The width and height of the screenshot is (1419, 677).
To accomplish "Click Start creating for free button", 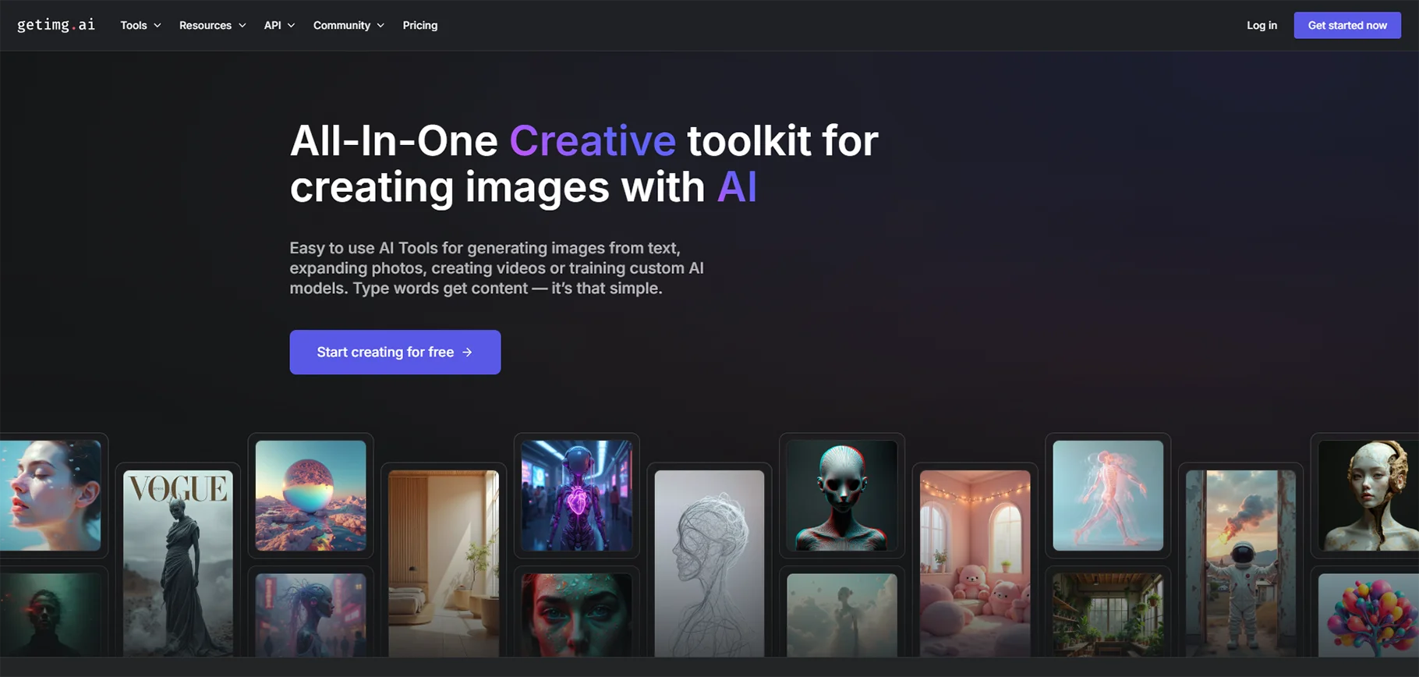I will (x=395, y=352).
